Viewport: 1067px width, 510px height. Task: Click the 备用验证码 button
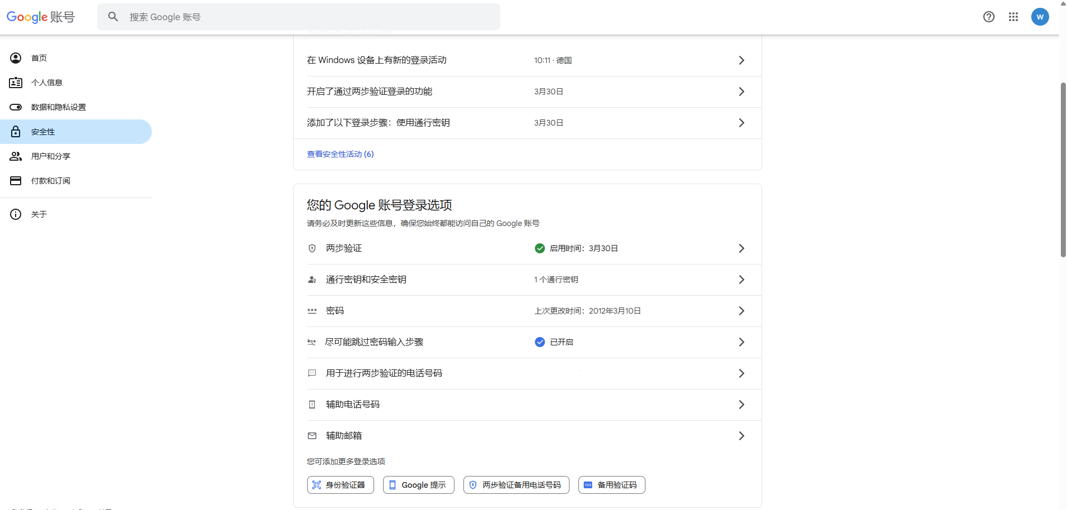pos(611,485)
